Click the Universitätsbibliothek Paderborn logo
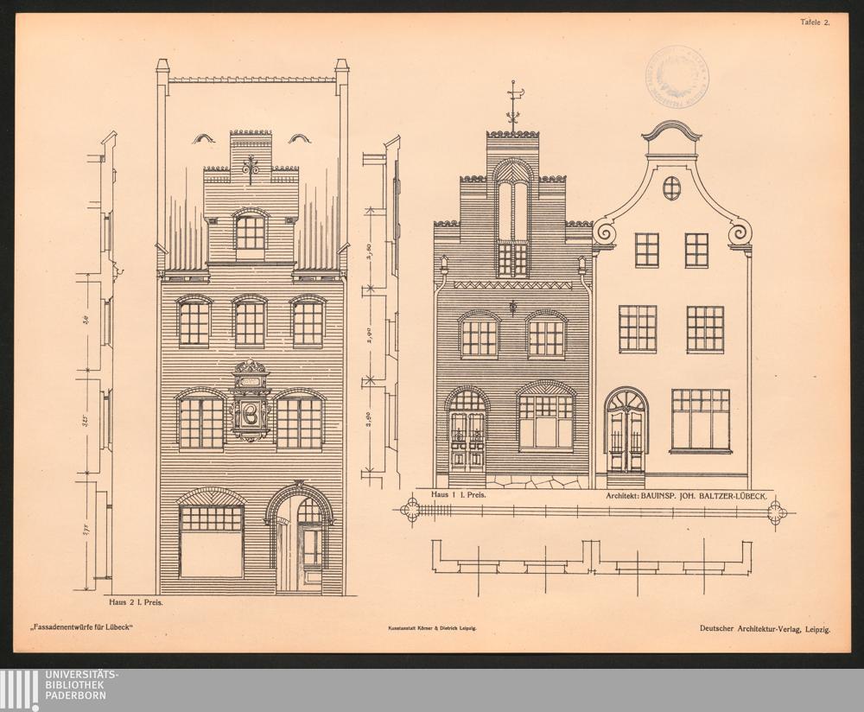 60,690
